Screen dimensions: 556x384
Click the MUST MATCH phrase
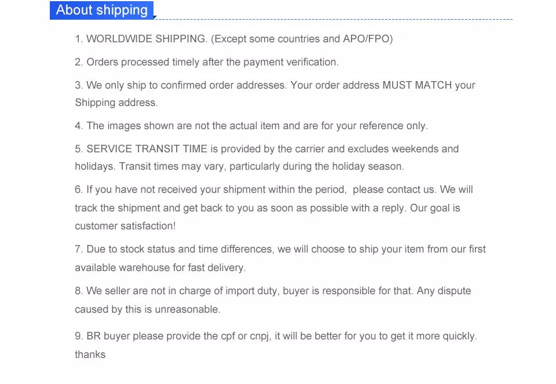tap(417, 85)
